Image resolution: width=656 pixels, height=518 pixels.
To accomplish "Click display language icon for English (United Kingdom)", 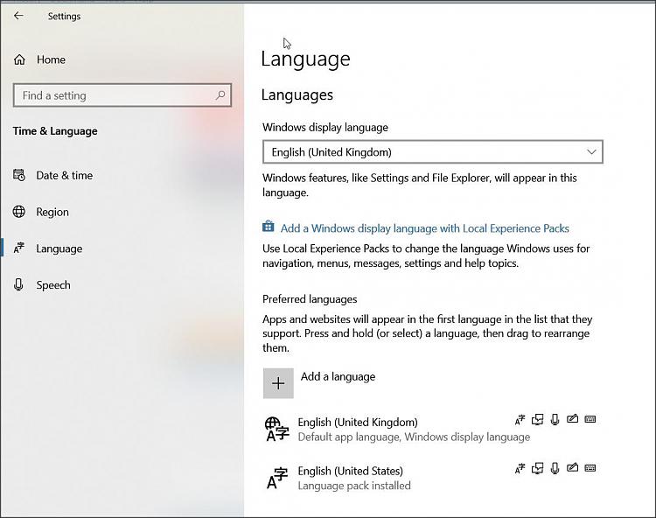I will pyautogui.click(x=520, y=420).
